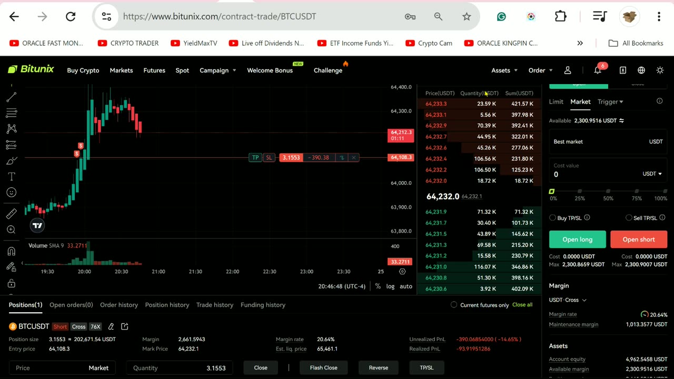Open the Position history tab
This screenshot has height=379, width=674.
[x=167, y=305]
